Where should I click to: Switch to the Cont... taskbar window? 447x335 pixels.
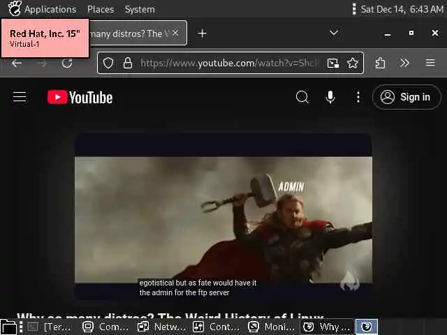[x=217, y=327]
